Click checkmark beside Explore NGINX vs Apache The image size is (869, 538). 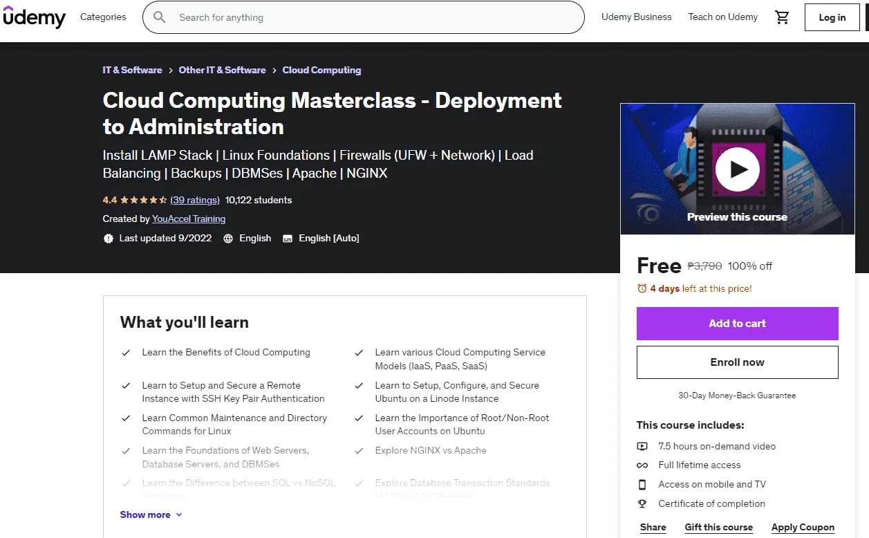tap(359, 451)
